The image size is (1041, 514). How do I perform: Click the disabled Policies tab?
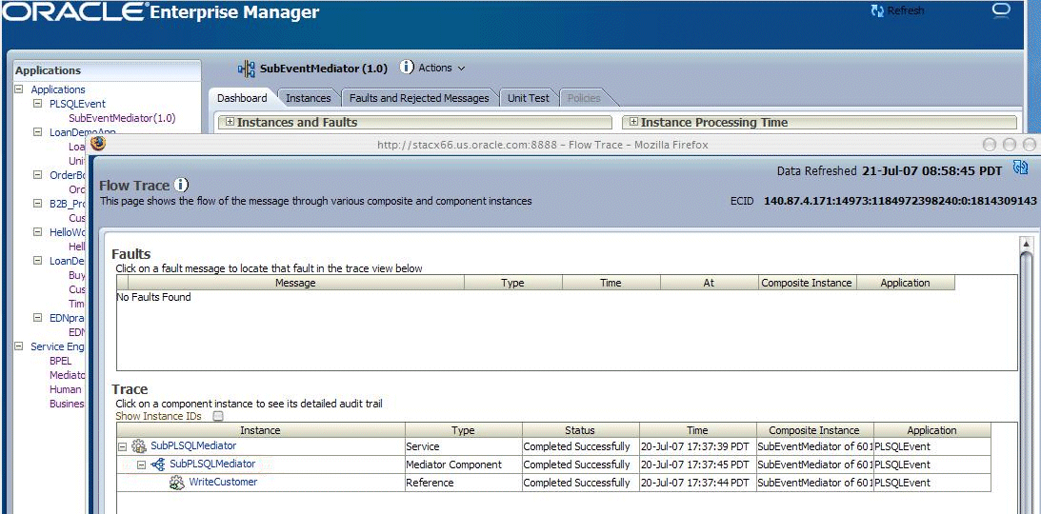point(584,98)
